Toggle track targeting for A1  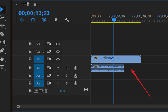39,68
